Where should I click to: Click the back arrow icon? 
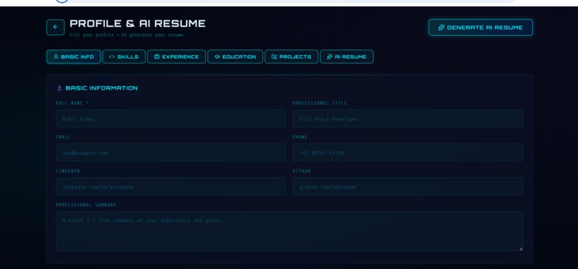click(55, 27)
